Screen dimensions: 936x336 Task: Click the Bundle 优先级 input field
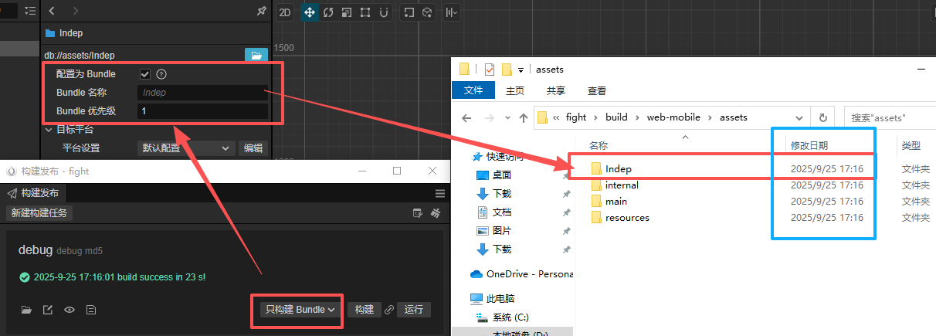202,111
